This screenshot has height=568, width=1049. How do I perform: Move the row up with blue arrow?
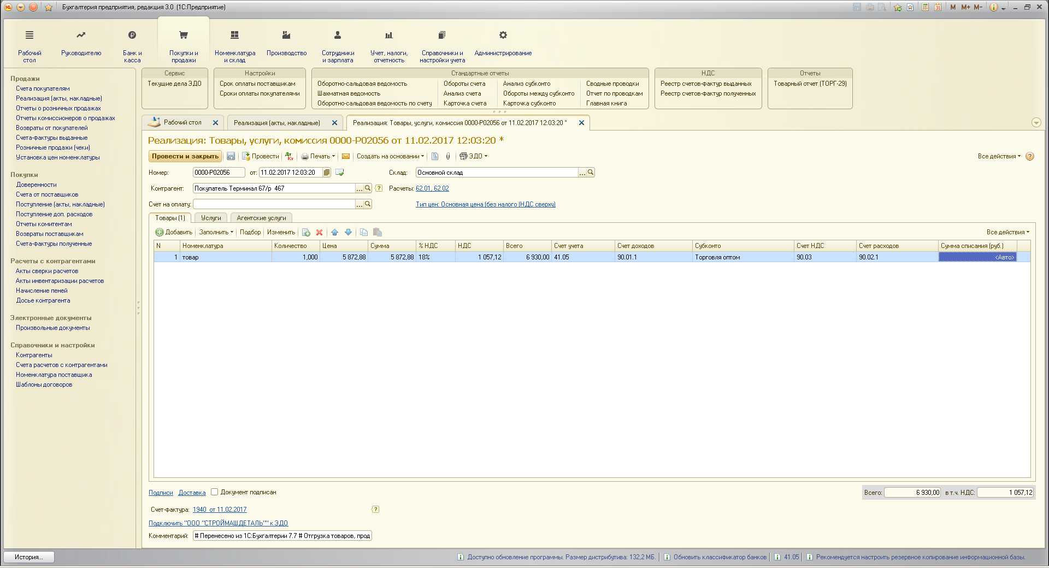335,233
